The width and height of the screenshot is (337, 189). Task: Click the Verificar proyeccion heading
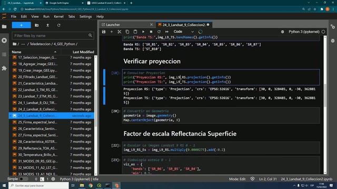pos(152,61)
